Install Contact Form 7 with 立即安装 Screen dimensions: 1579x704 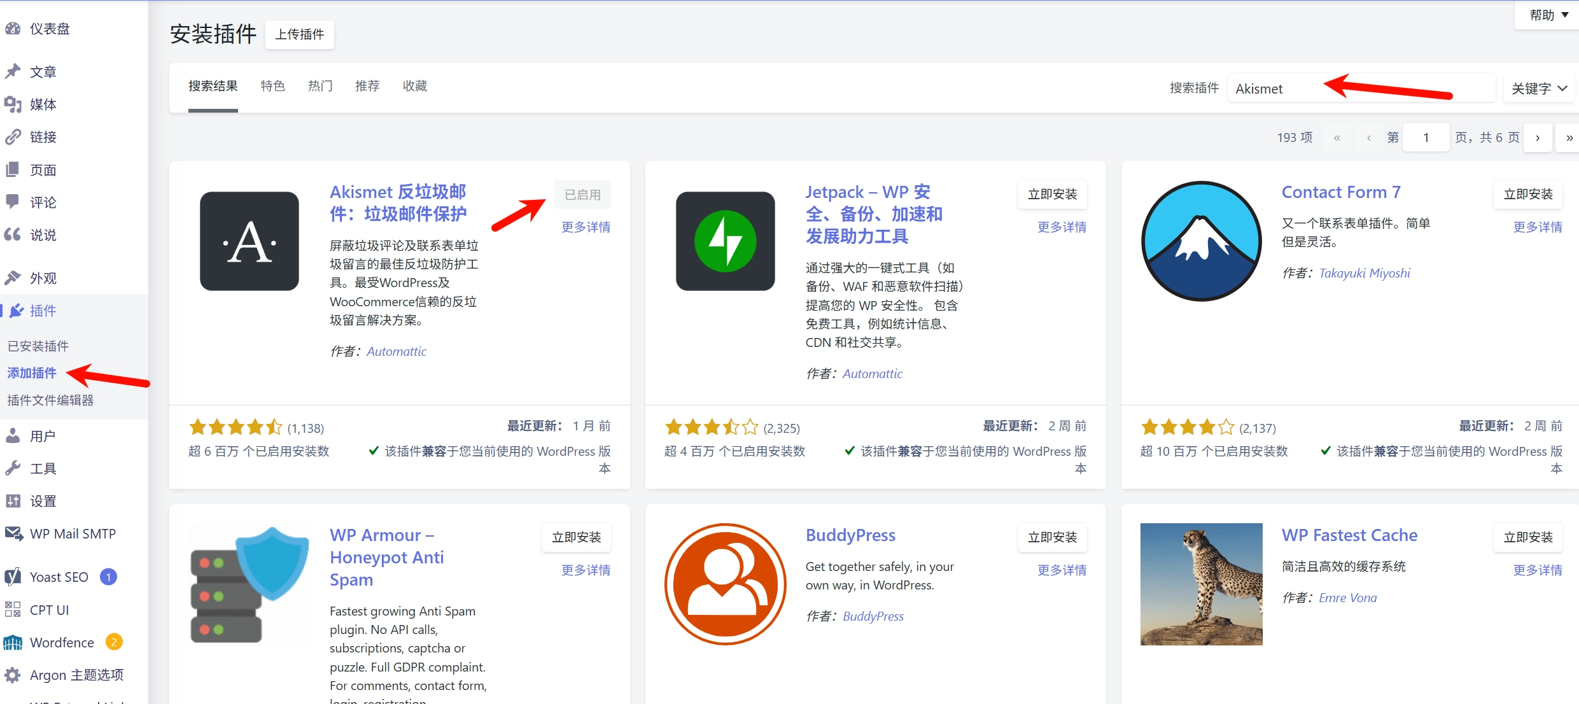pyautogui.click(x=1529, y=194)
